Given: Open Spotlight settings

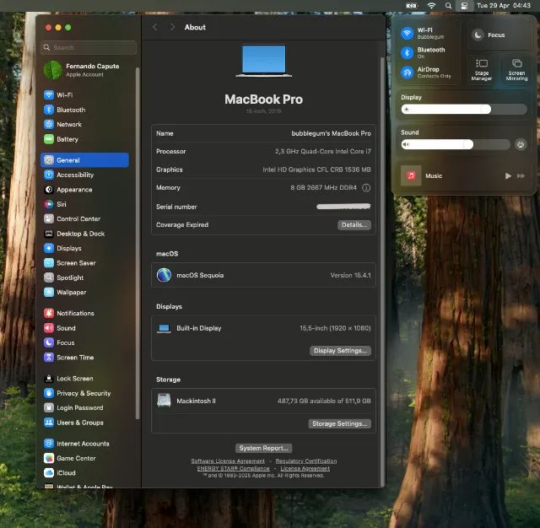Looking at the screenshot, I should [84, 277].
